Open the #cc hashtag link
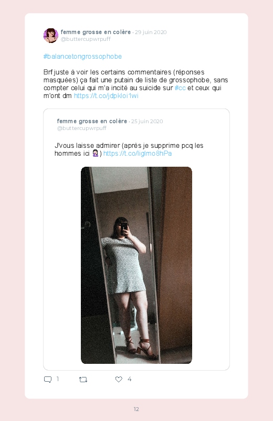273x421 pixels. (180, 88)
